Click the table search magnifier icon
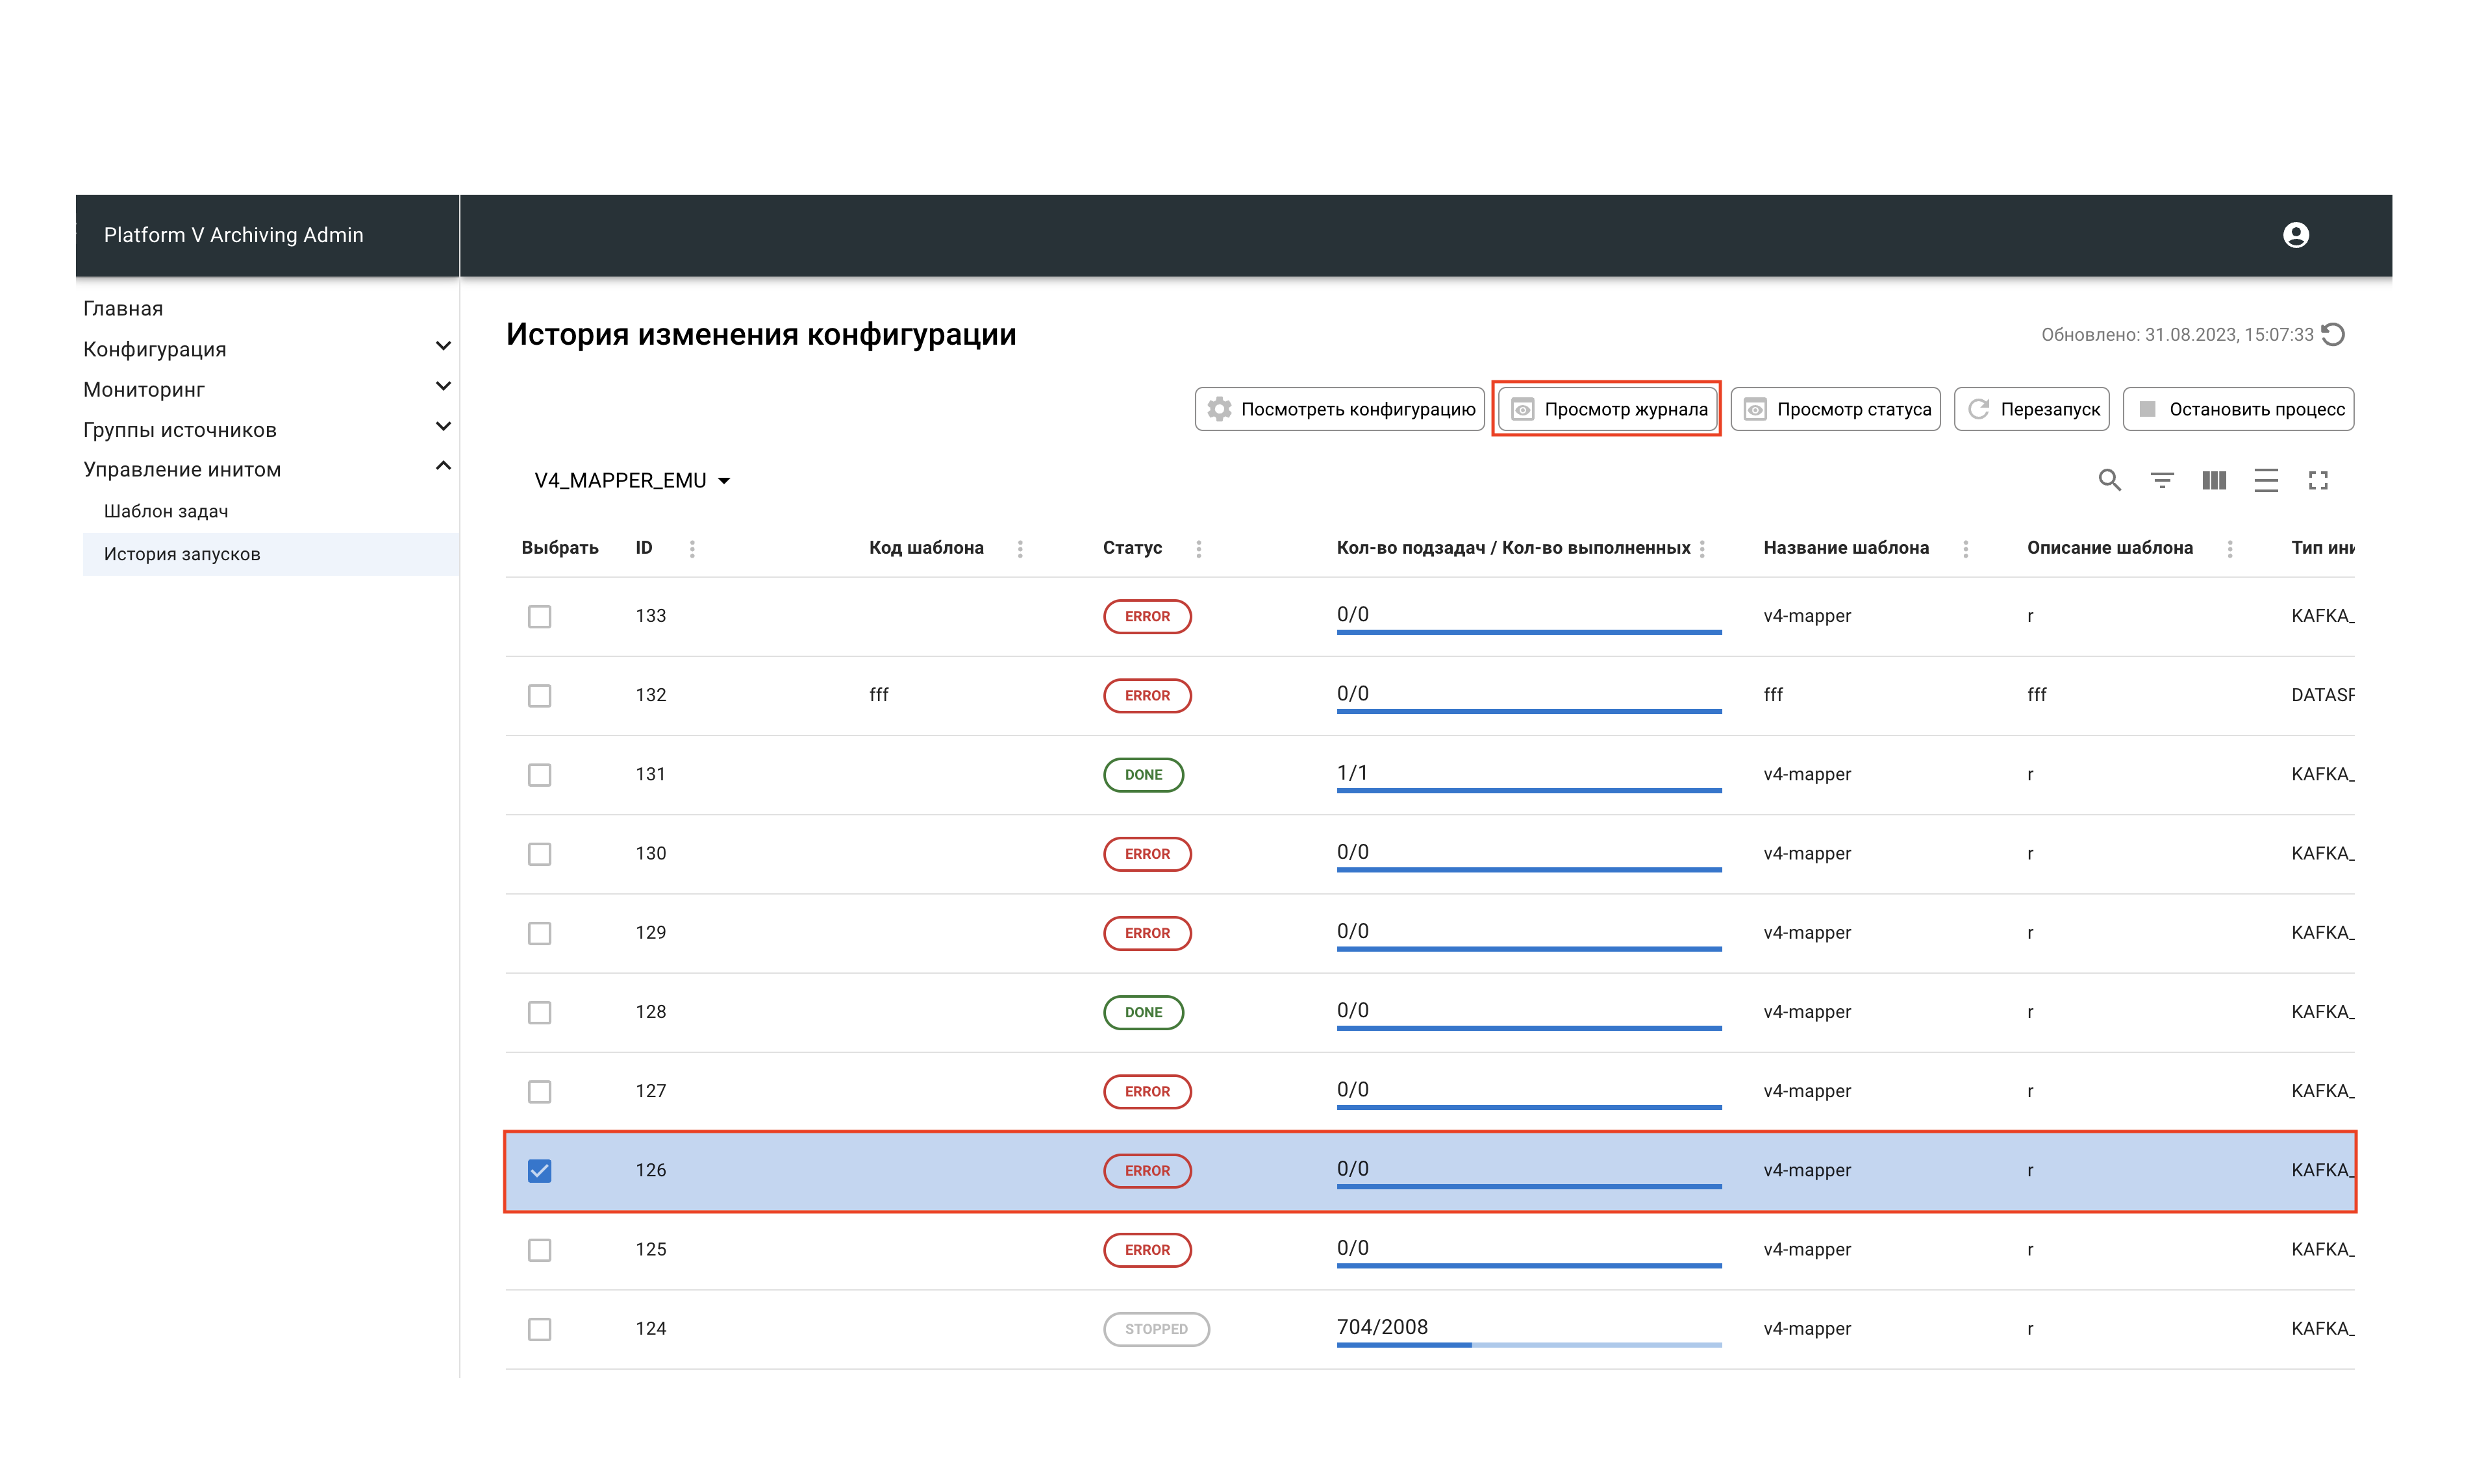Image resolution: width=2473 pixels, height=1484 pixels. click(2109, 481)
